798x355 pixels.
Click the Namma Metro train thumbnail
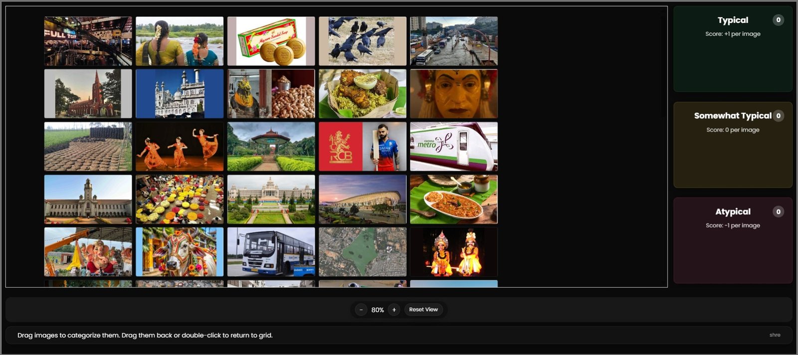tap(454, 146)
